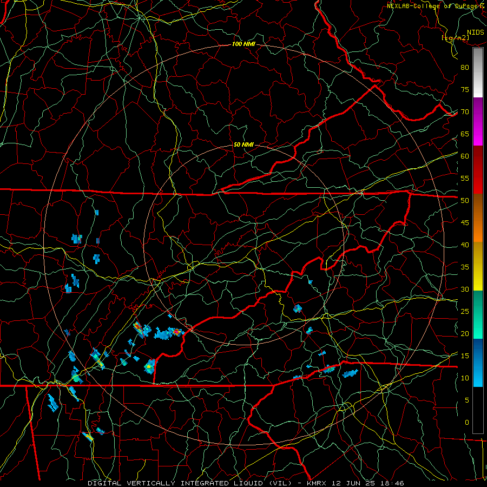The height and width of the screenshot is (487, 487).
Task: Click the 15 value on the VIL scale
Action: 465,356
